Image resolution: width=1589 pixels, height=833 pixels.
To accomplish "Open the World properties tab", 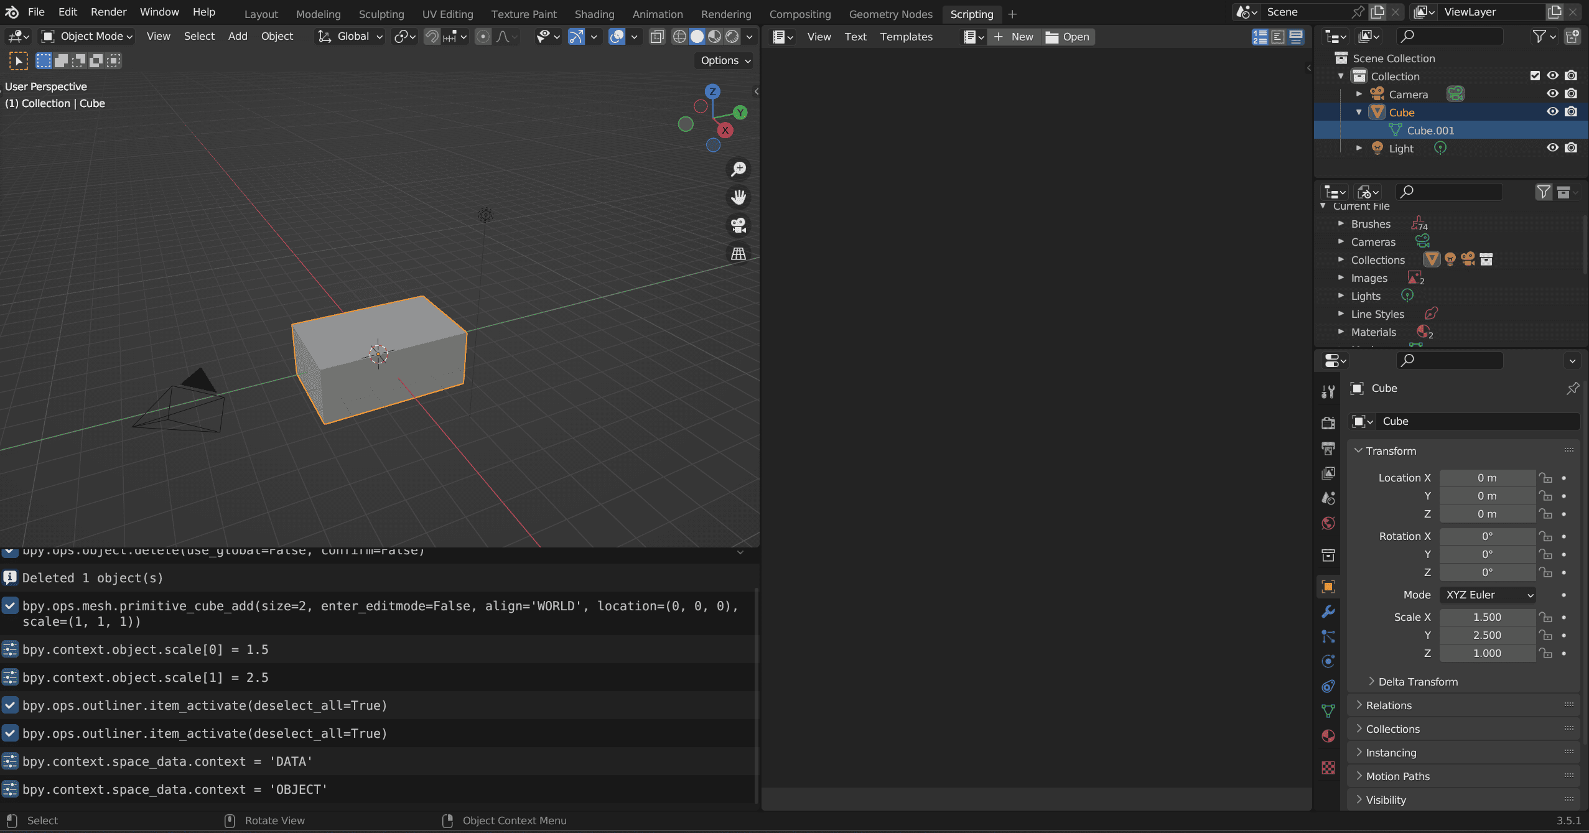I will [1328, 523].
